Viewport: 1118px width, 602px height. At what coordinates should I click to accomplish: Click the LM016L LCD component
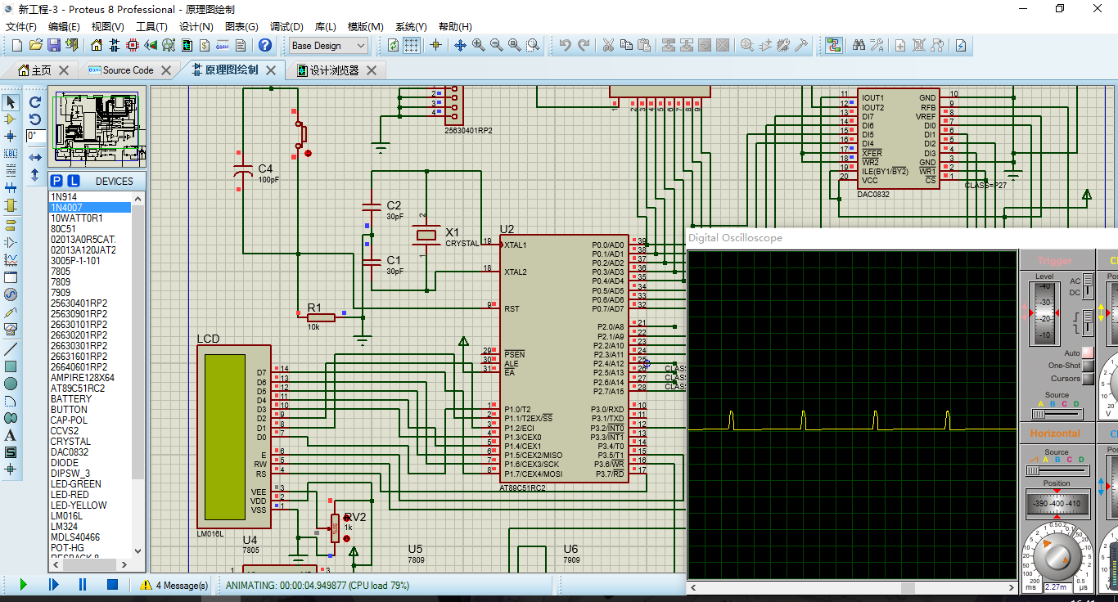coord(234,437)
